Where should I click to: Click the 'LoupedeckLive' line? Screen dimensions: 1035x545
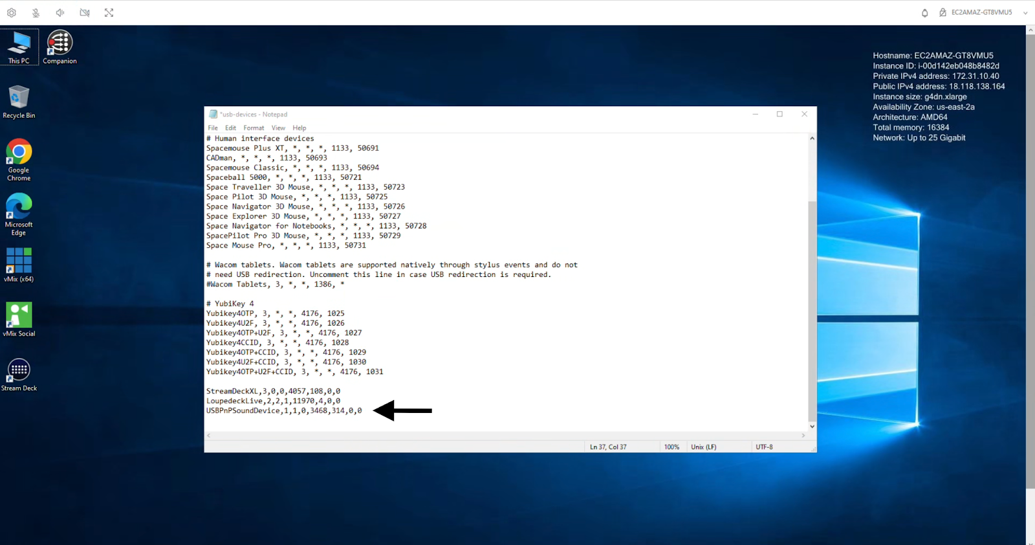point(273,401)
